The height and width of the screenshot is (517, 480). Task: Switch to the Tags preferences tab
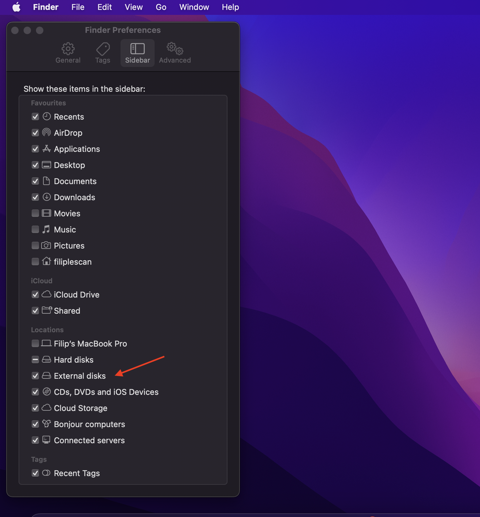(x=103, y=53)
